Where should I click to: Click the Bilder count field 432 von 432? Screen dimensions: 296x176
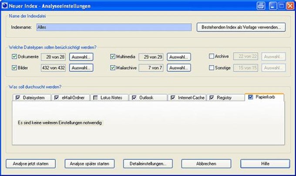coord(53,68)
